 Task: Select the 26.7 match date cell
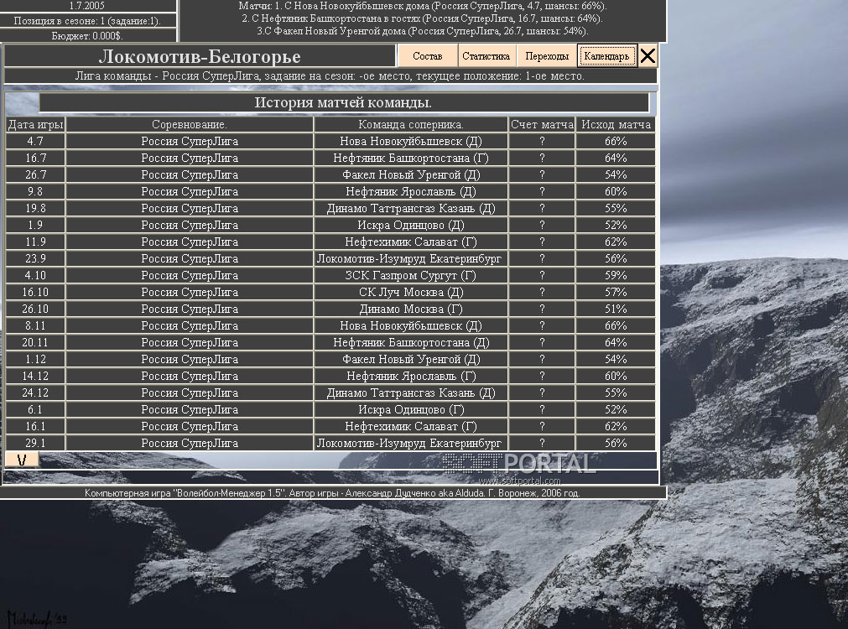(35, 174)
